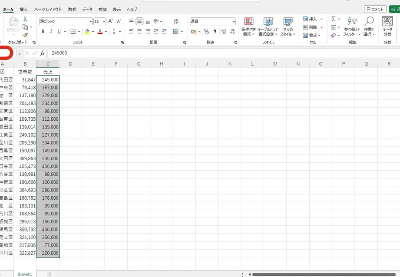Apply the cell borders icon
This screenshot has width=400, height=277.
(x=73, y=31)
